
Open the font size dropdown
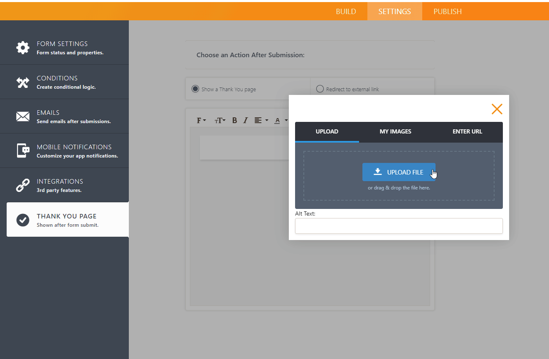[x=220, y=121]
